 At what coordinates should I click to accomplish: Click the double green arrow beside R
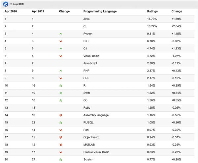[x=61, y=86]
